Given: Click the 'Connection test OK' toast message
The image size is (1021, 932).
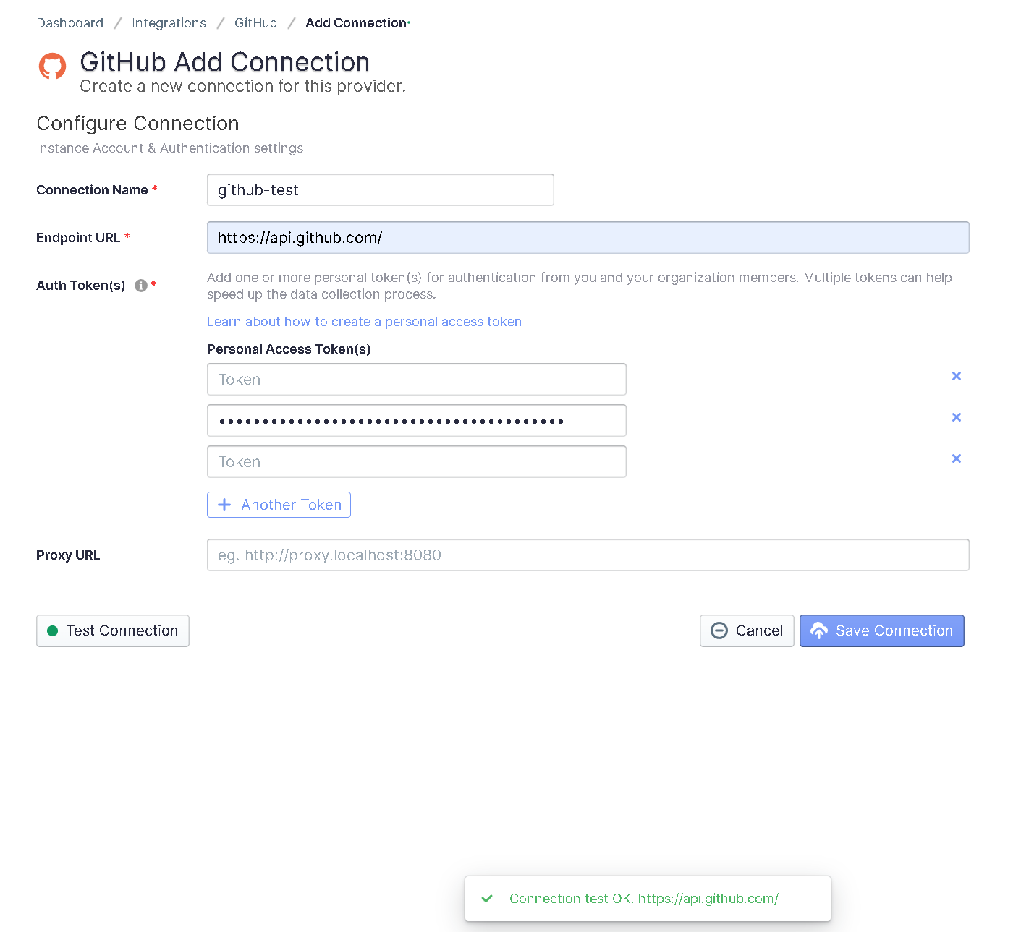Looking at the screenshot, I should coord(644,899).
